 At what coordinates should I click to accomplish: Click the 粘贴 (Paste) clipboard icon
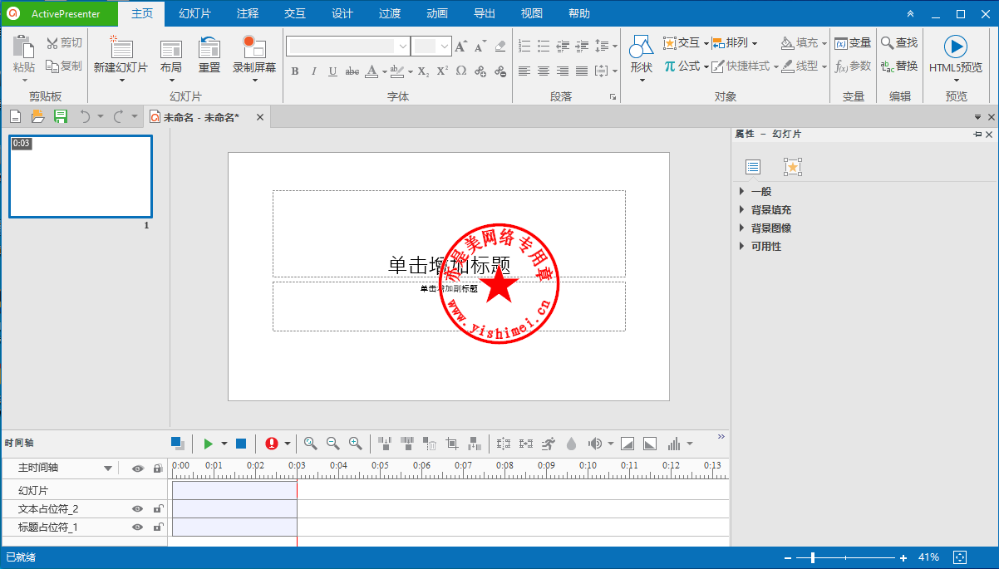tap(23, 47)
